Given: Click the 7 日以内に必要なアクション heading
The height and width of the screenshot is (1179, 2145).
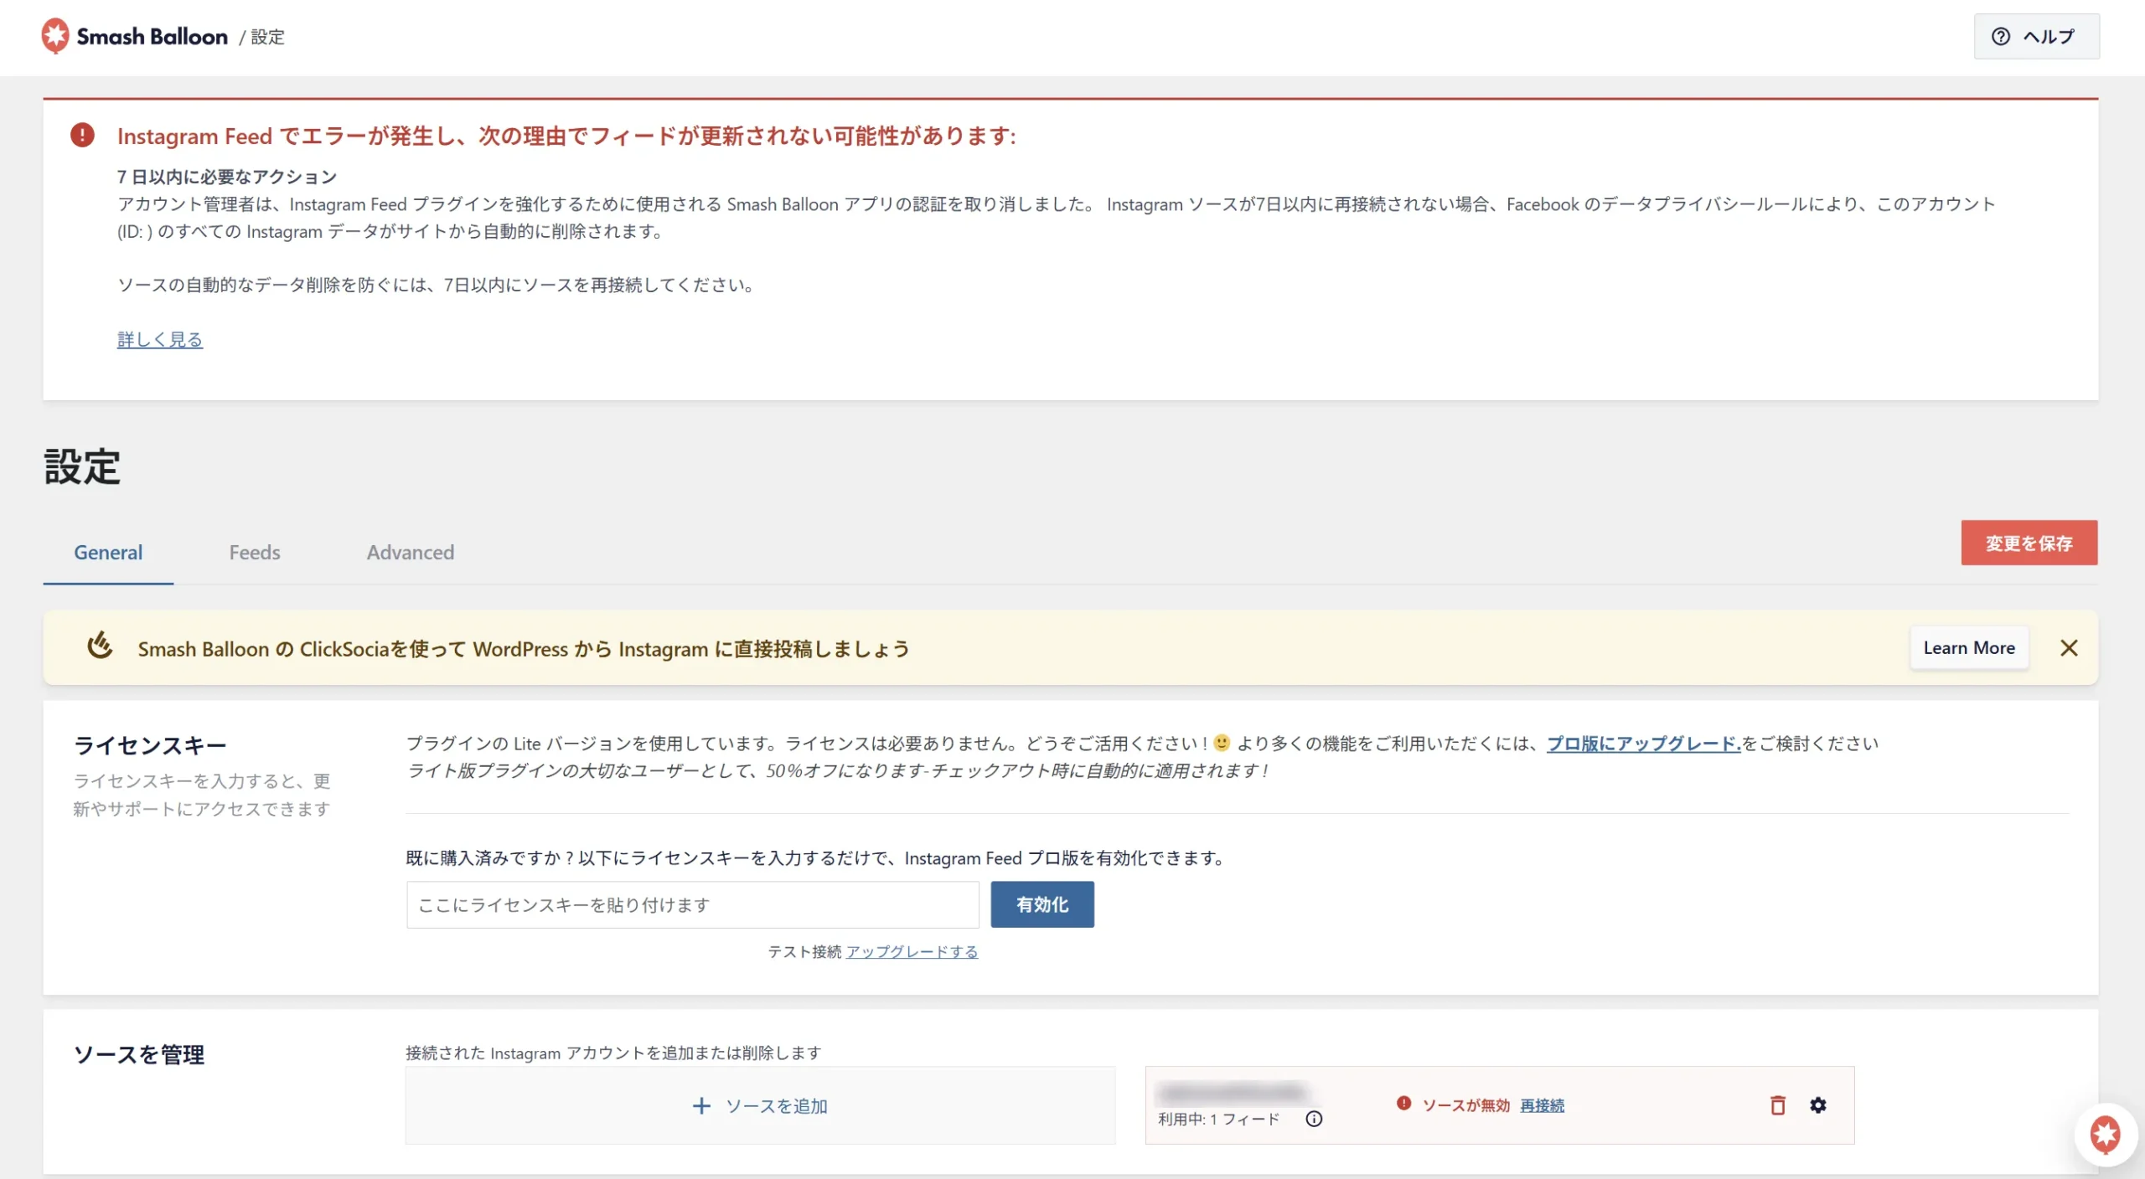Looking at the screenshot, I should click(227, 177).
